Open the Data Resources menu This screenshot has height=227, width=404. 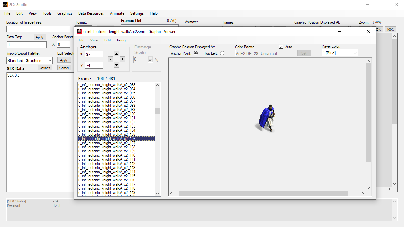pos(91,13)
